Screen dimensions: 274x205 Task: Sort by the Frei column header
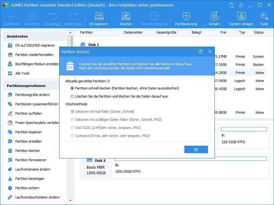coord(223,32)
